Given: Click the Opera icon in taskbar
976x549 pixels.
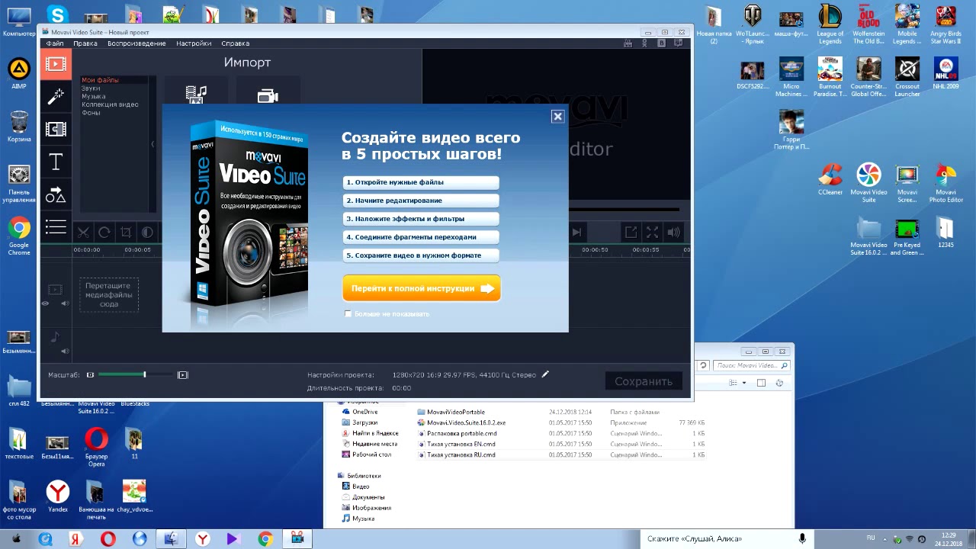Looking at the screenshot, I should click(x=108, y=539).
